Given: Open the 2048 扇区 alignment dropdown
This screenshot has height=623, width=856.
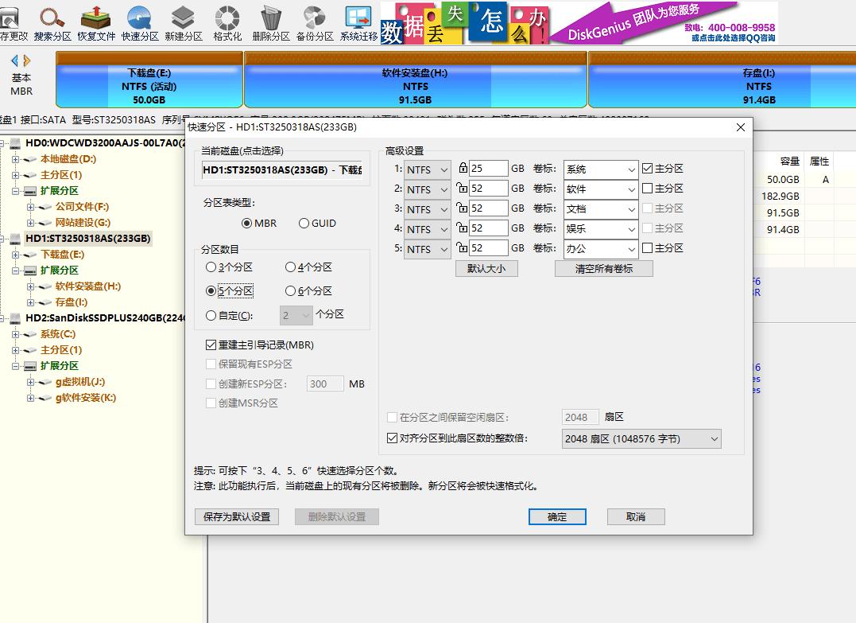Looking at the screenshot, I should tap(641, 438).
